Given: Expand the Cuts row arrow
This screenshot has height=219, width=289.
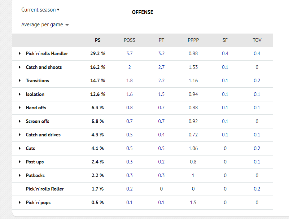Looking at the screenshot, I should [19, 148].
